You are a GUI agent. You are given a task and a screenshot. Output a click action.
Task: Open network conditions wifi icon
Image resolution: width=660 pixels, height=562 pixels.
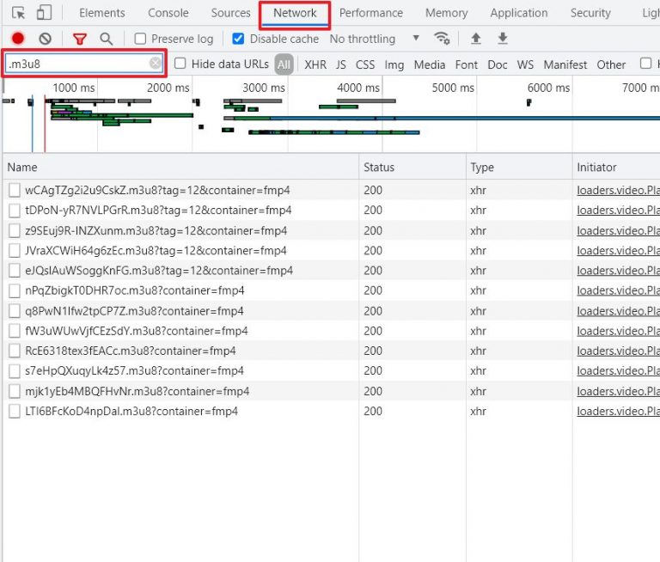442,39
